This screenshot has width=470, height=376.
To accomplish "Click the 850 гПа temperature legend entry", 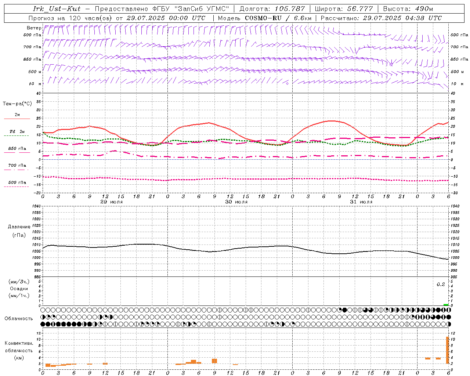I will [x=17, y=149].
